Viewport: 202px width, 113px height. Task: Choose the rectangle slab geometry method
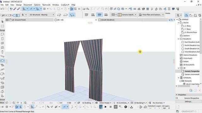click(x=66, y=15)
